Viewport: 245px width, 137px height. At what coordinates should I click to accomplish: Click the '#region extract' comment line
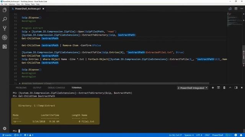[x=32, y=28]
